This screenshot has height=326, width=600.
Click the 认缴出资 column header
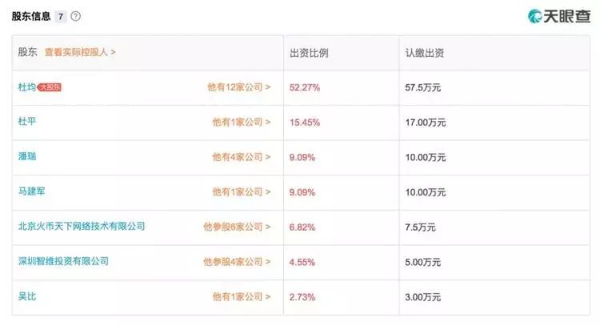tap(425, 52)
